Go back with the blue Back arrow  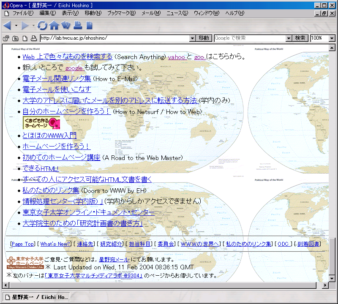point(7,26)
